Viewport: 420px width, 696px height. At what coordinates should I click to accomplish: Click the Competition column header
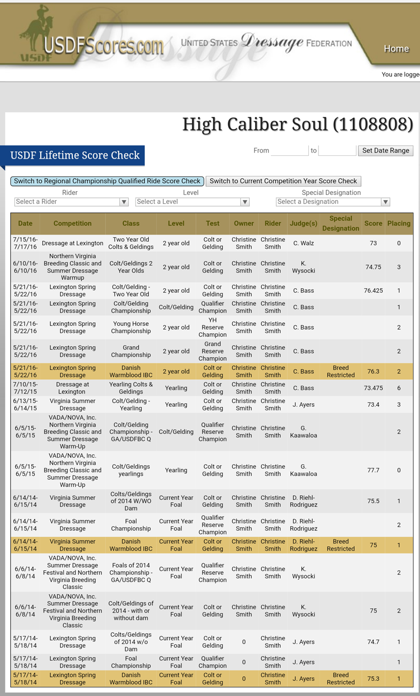(x=72, y=224)
